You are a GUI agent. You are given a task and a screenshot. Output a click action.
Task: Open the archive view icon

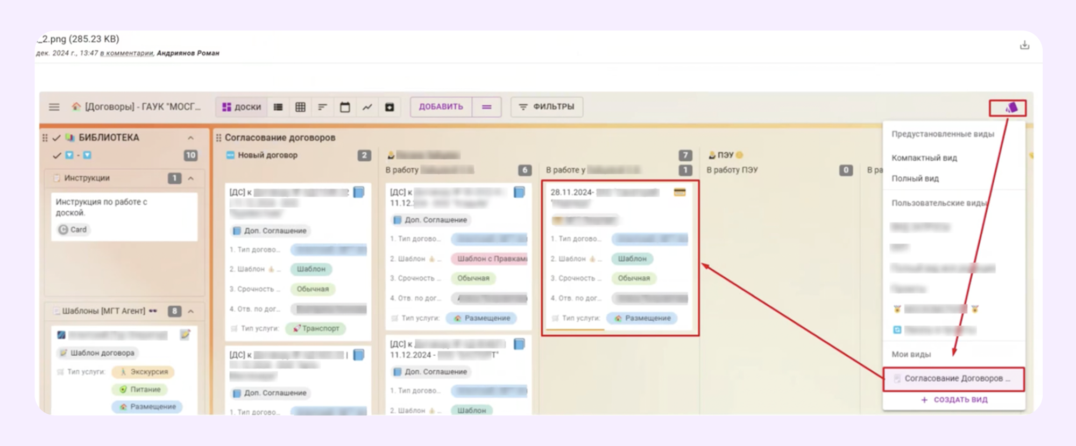(x=390, y=107)
